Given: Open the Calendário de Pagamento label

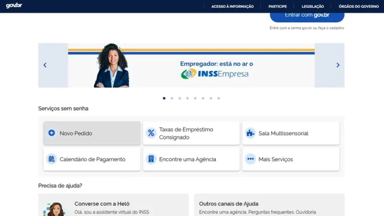Looking at the screenshot, I should pos(92,159).
